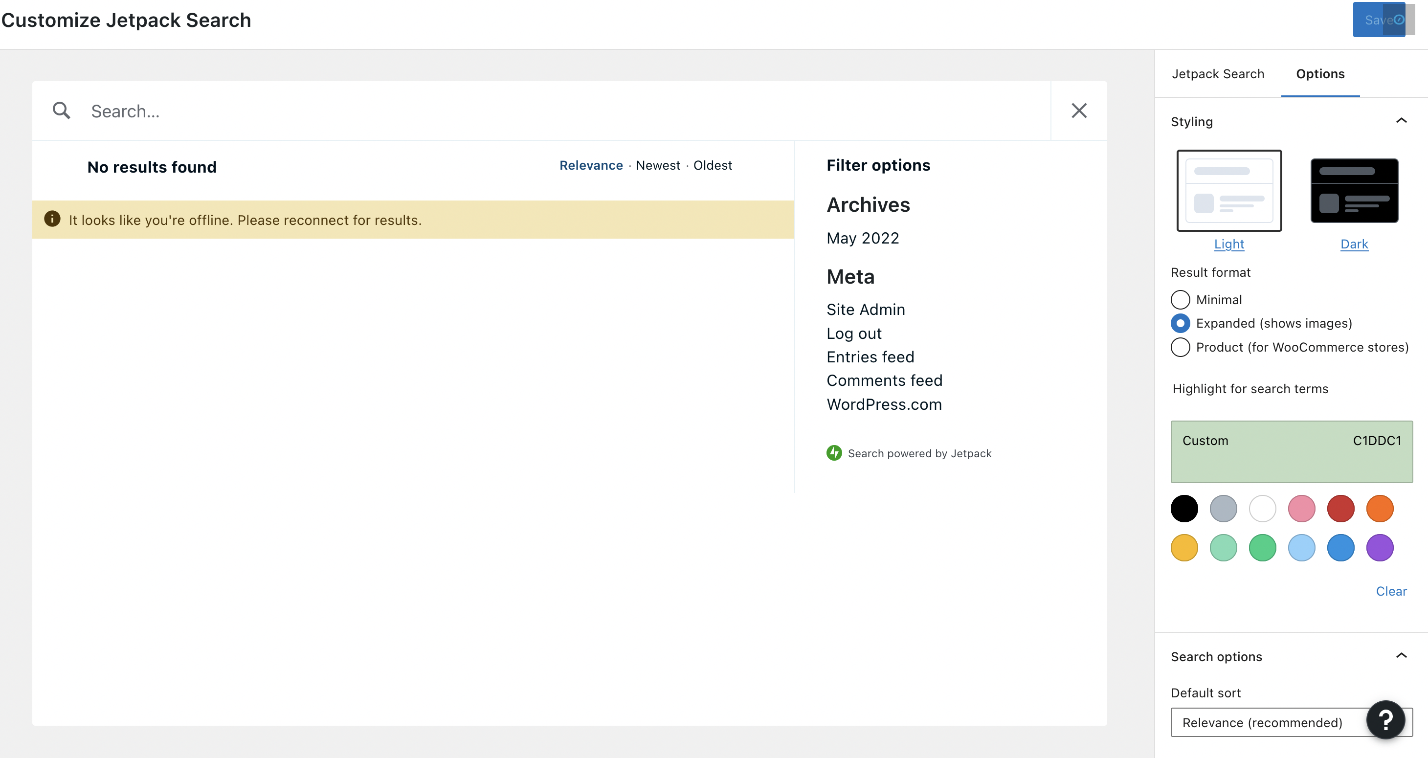Pick the white highlight color swatch

click(1262, 509)
